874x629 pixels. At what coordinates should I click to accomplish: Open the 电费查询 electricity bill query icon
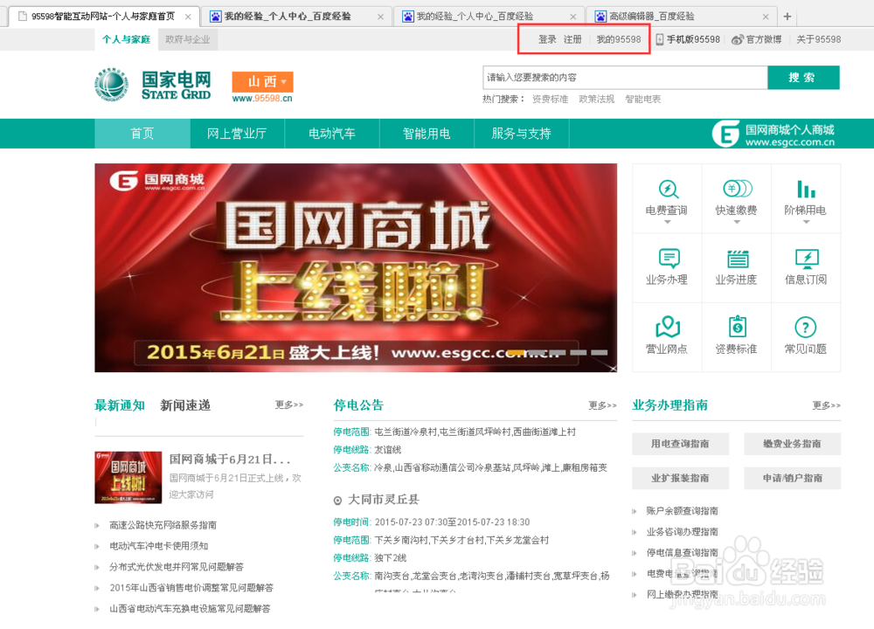click(667, 190)
